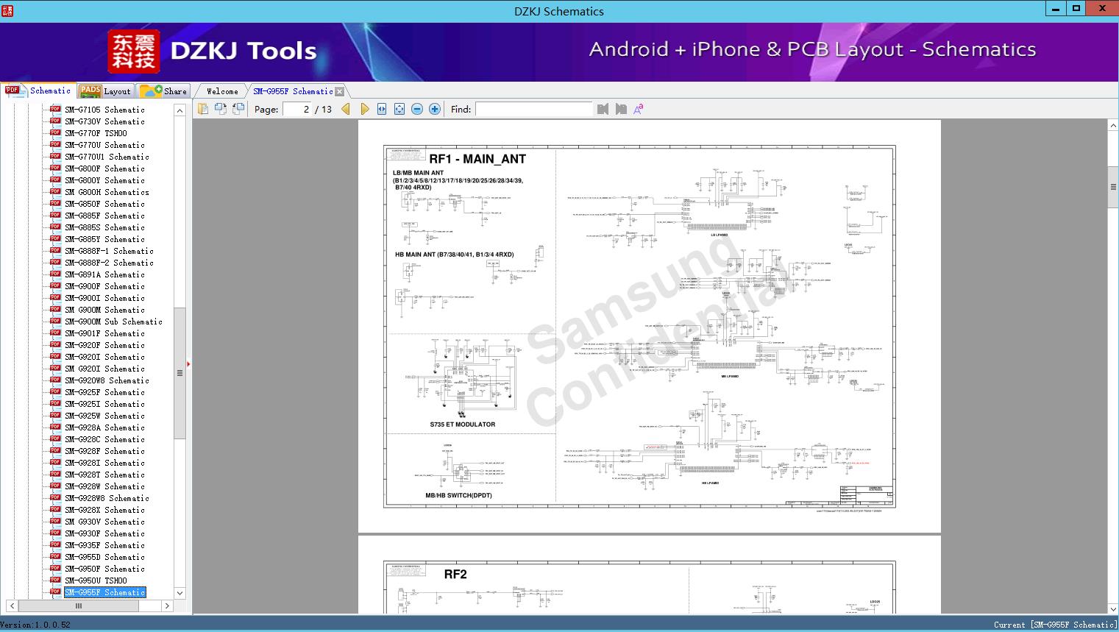The image size is (1119, 632).
Task: Click the tree list scroll-up arrow
Action: point(180,110)
